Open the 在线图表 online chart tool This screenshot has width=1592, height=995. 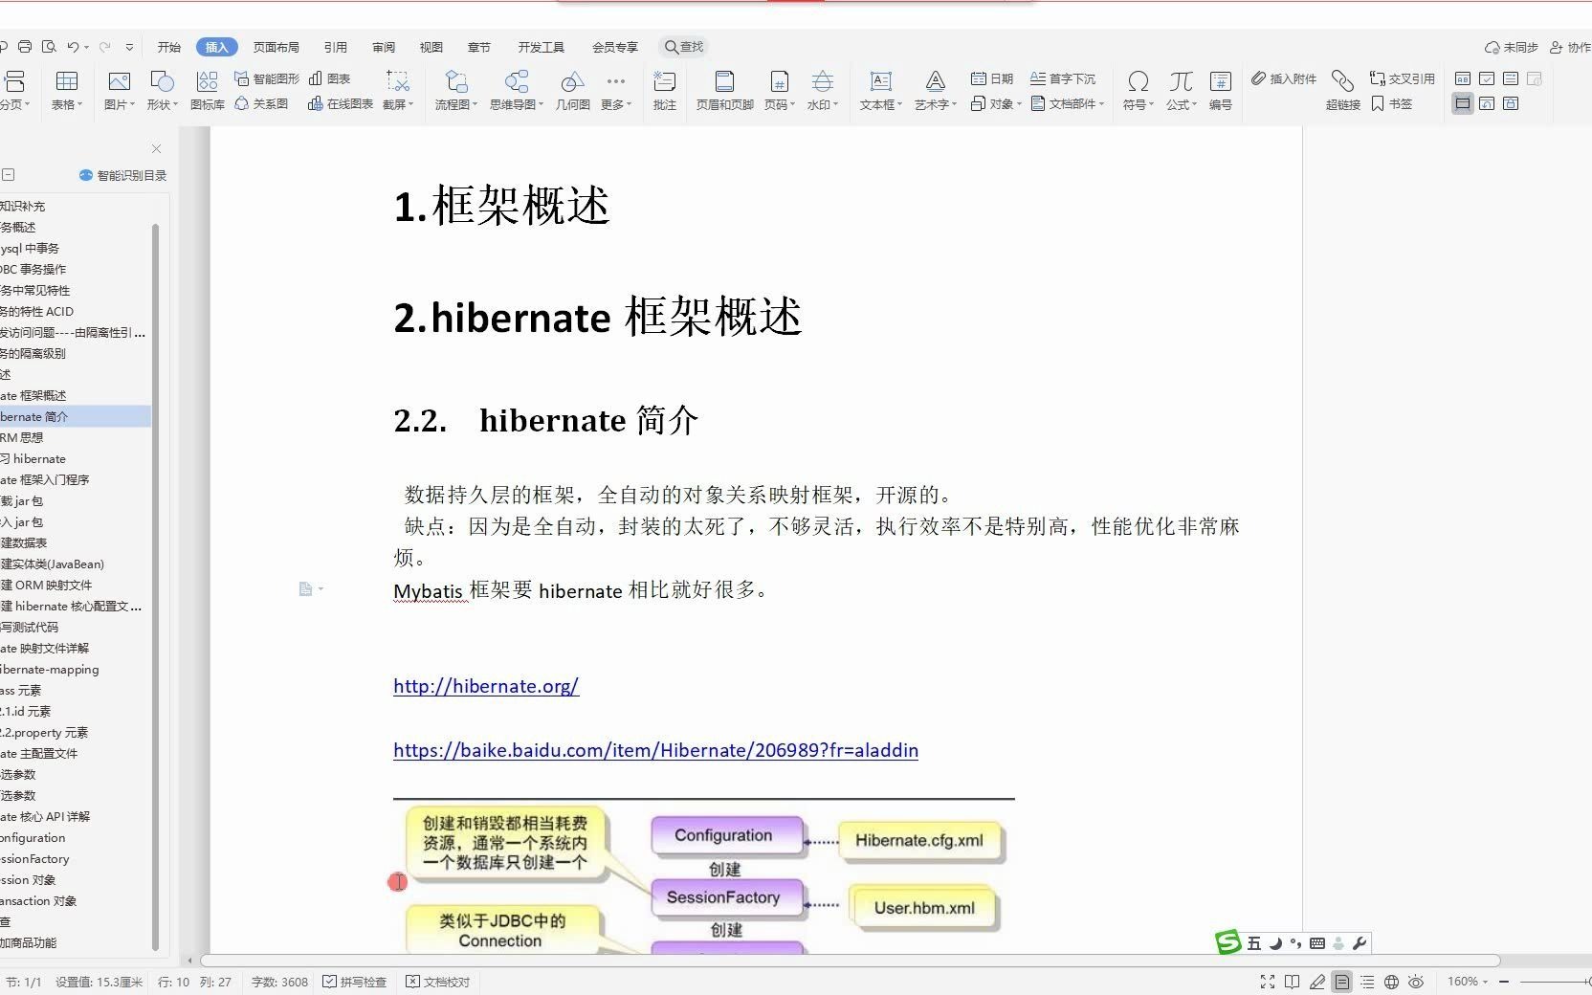pos(341,103)
